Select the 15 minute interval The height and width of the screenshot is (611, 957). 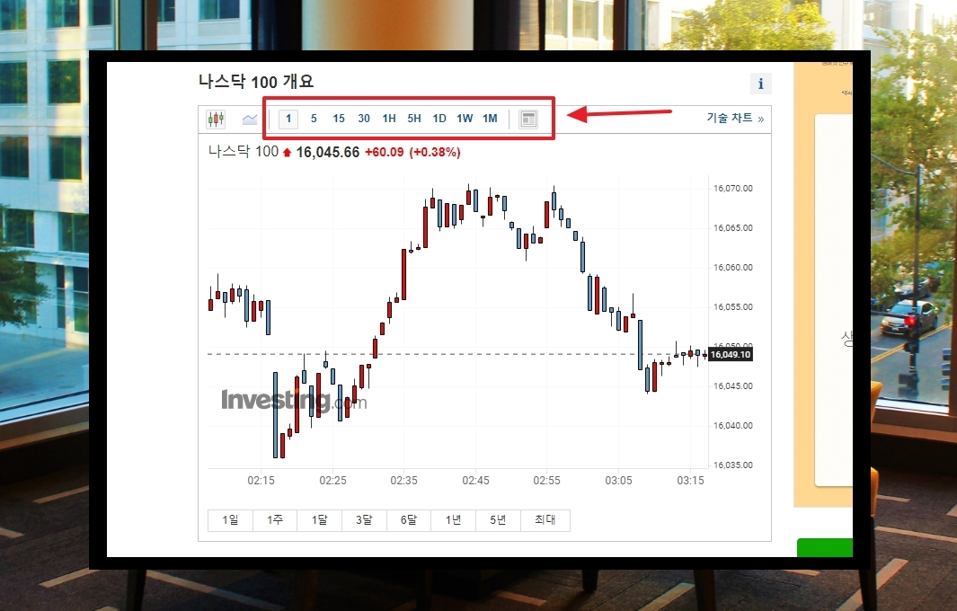coord(339,119)
